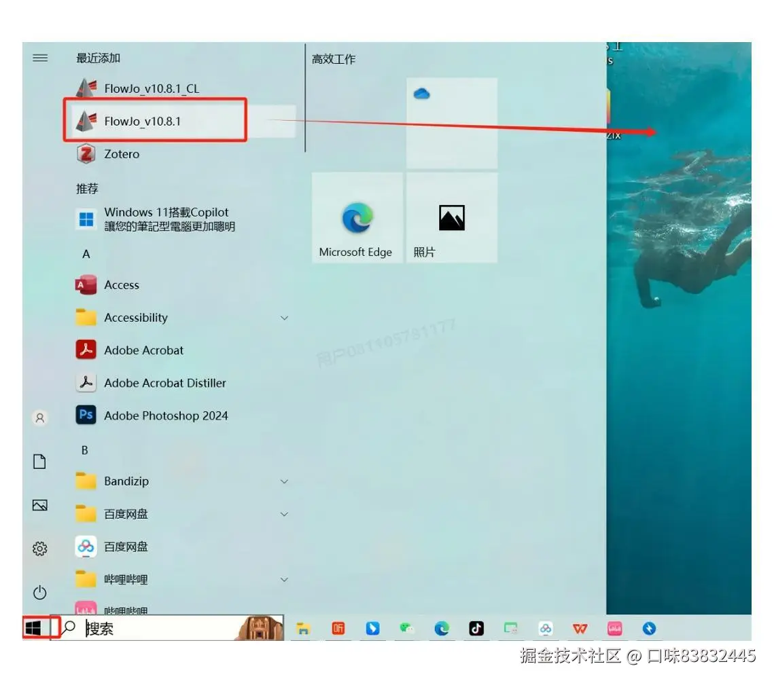The image size is (774, 683).
Task: Open pink Bilibili icon on taskbar
Action: (614, 628)
